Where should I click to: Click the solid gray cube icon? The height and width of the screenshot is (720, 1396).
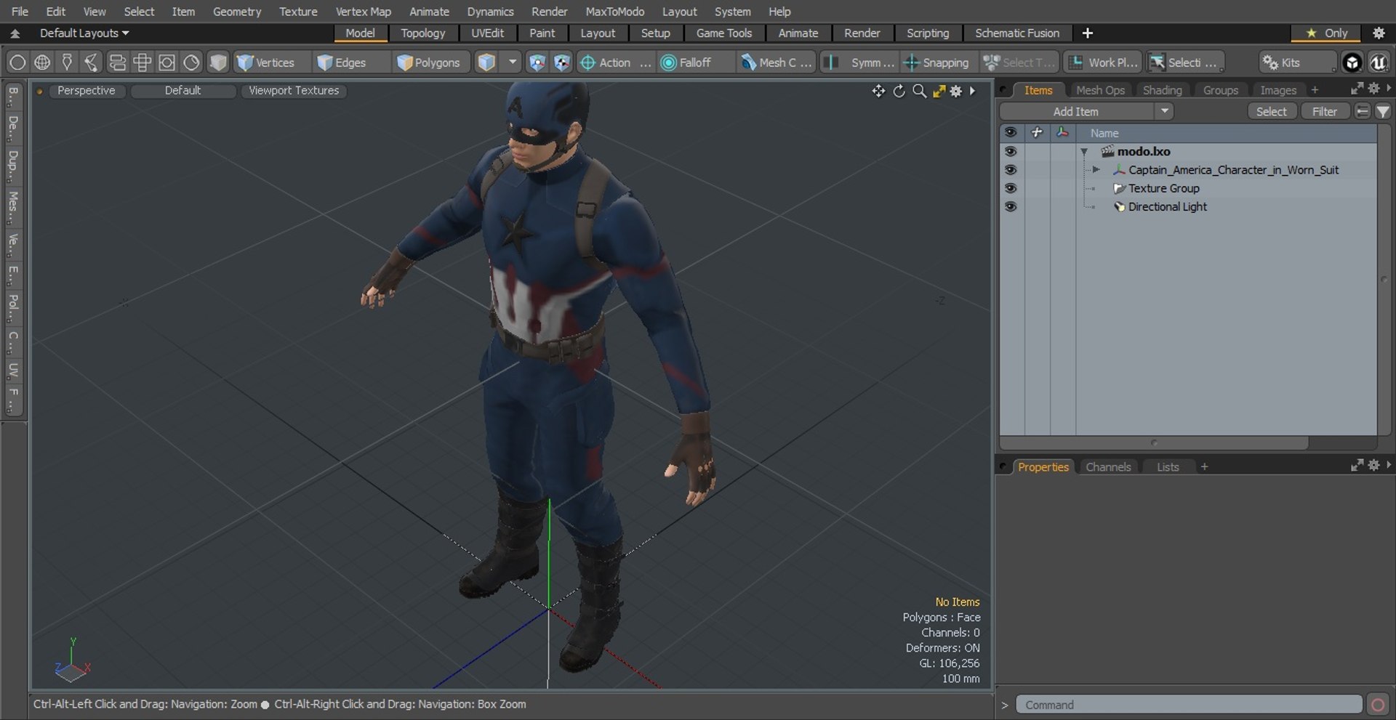(217, 62)
